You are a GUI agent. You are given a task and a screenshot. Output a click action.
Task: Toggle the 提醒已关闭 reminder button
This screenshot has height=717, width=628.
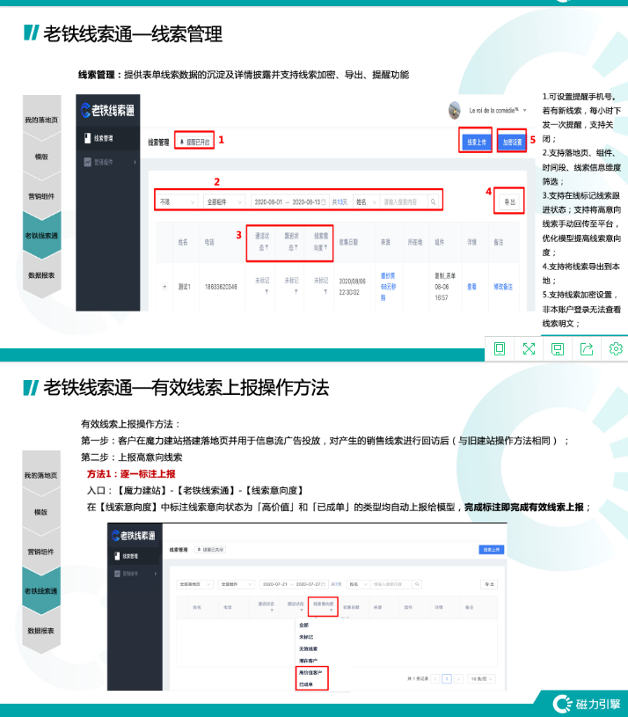(x=210, y=550)
